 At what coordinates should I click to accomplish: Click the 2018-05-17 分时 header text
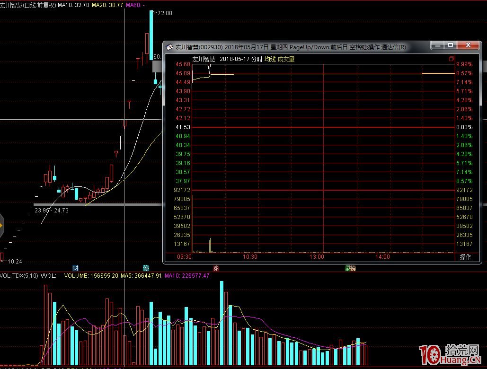point(241,59)
